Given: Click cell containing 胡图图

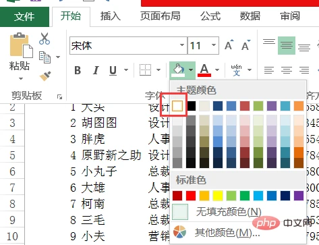Looking at the screenshot, I should [x=99, y=123].
